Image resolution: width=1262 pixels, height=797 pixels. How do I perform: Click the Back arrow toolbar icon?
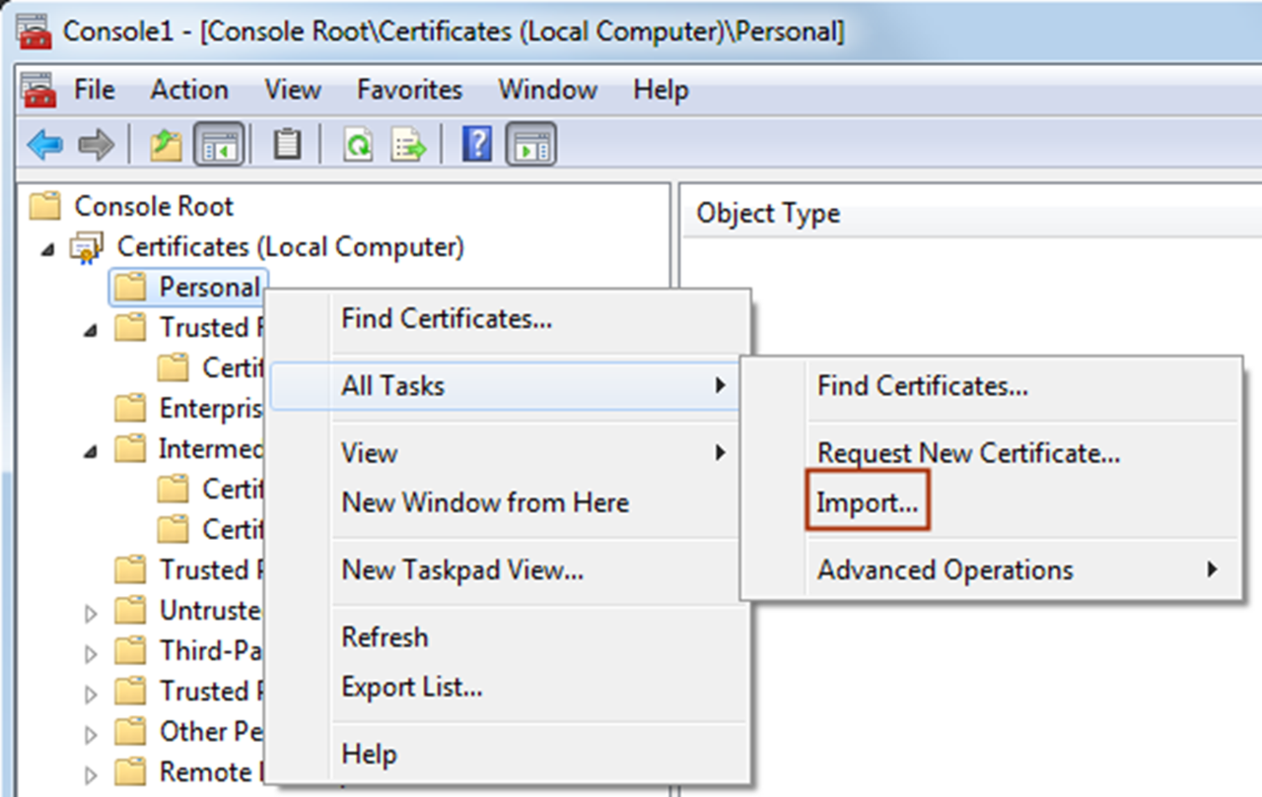pyautogui.click(x=45, y=147)
